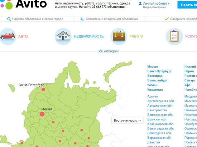Expand Все категории list

(108, 51)
